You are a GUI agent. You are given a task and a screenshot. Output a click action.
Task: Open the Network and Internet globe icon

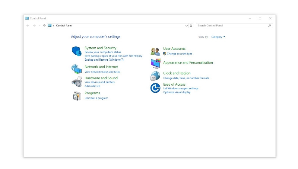[x=76, y=69]
